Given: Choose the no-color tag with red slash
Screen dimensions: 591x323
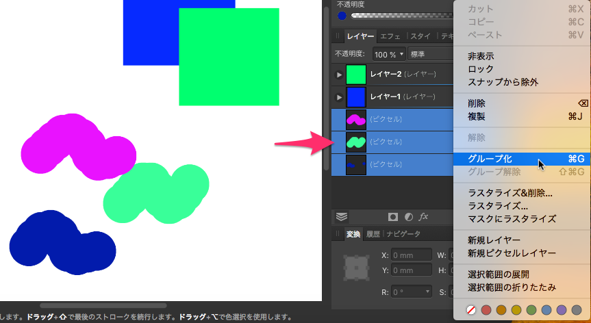Looking at the screenshot, I should tap(471, 310).
